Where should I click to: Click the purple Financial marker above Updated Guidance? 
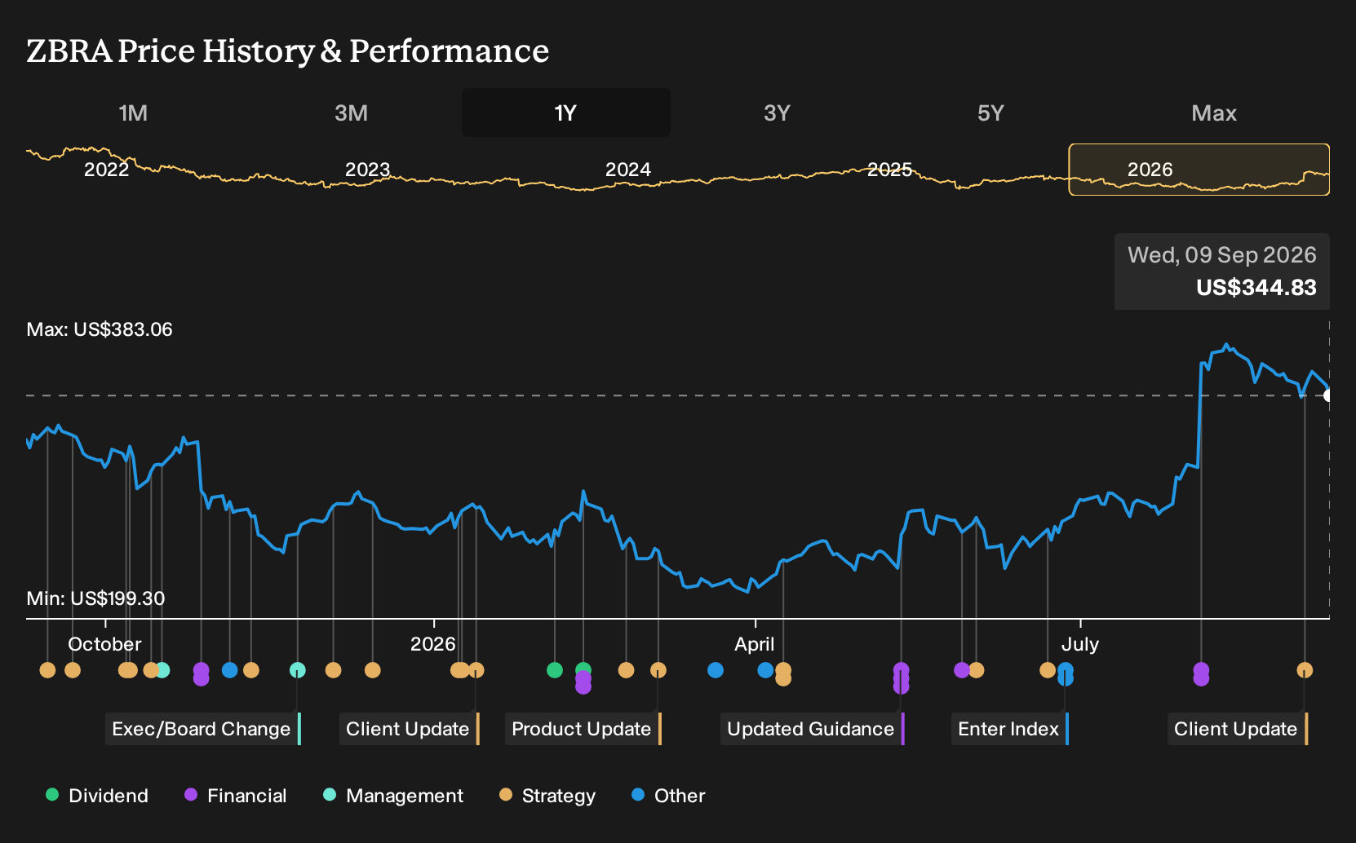point(901,677)
